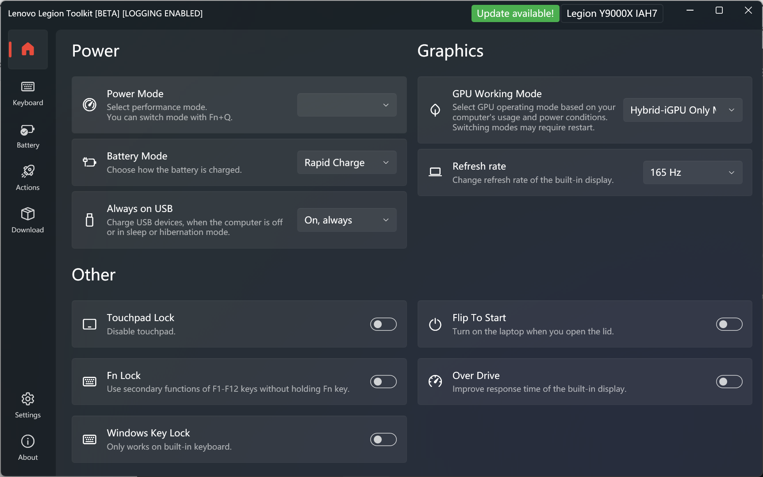This screenshot has height=477, width=763.
Task: Open the About section
Action: [x=27, y=447]
